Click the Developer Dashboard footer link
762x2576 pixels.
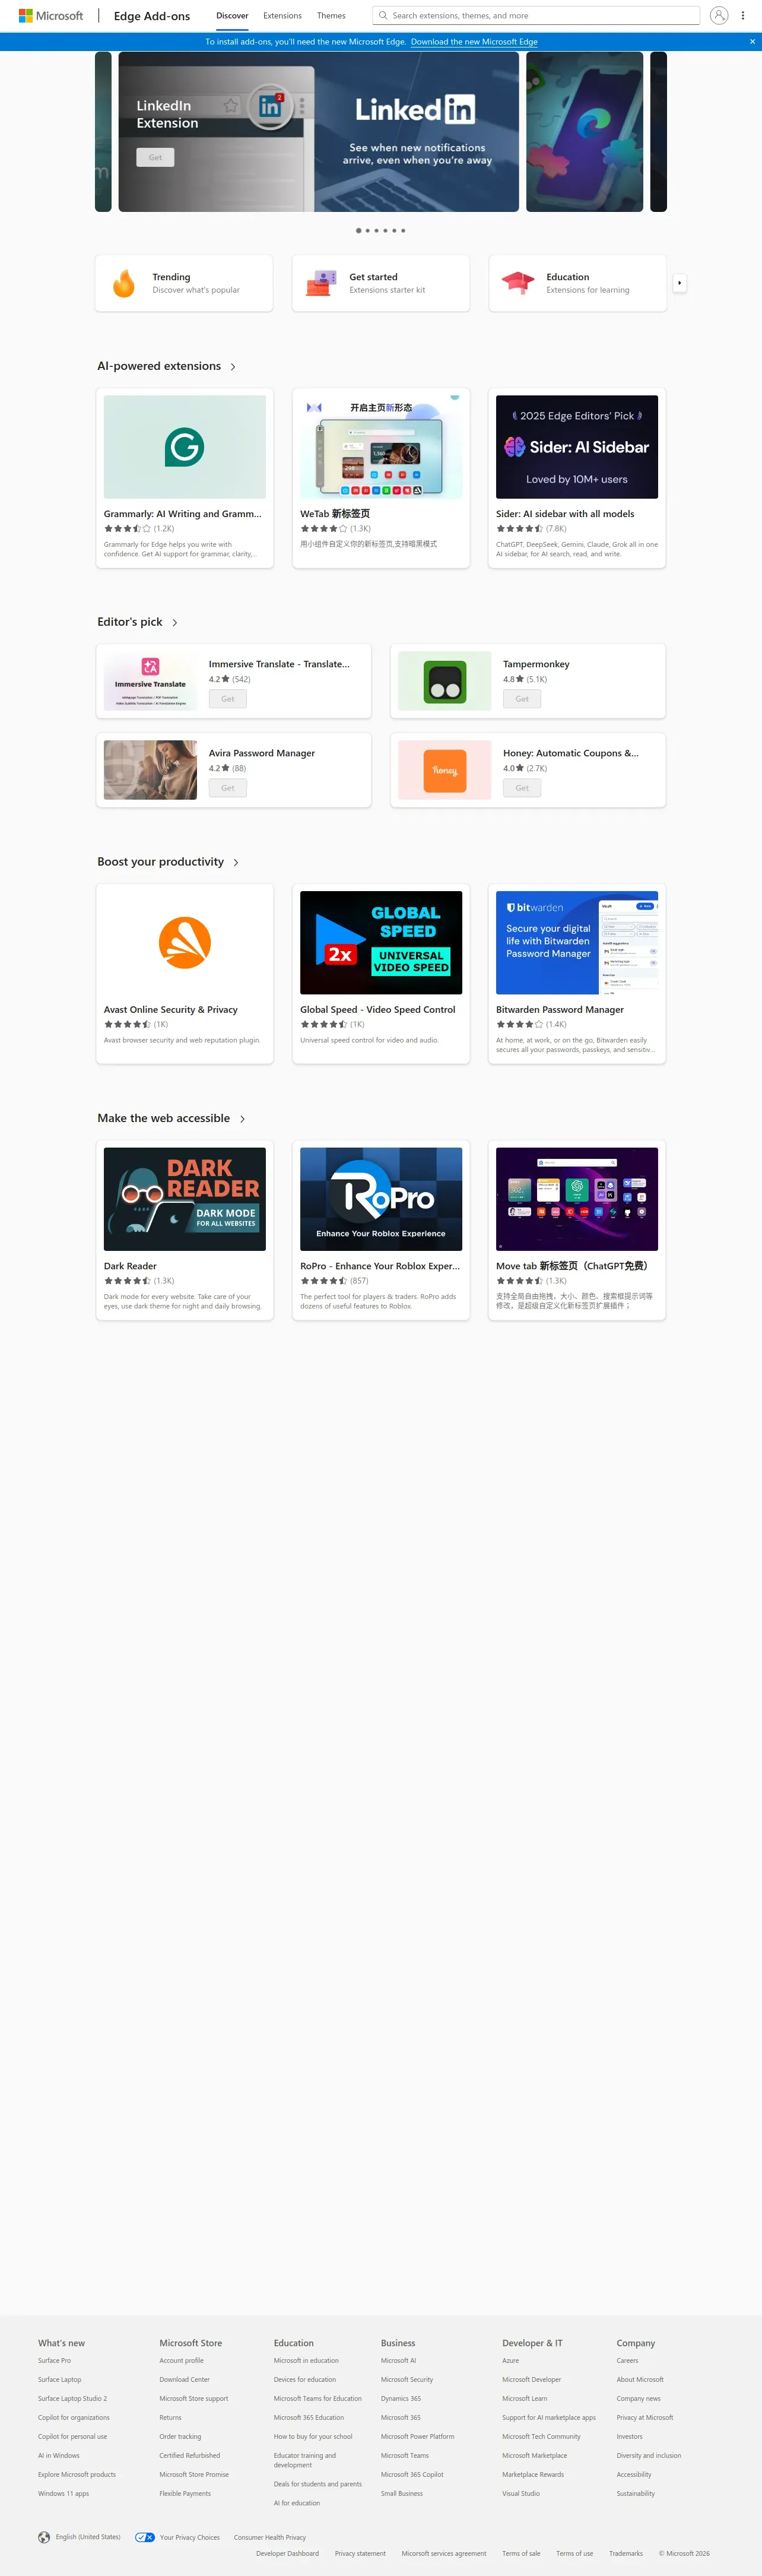pos(287,2553)
